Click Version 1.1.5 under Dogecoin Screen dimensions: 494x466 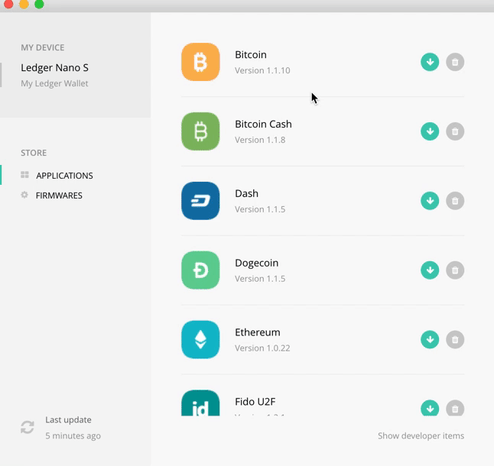[260, 279]
